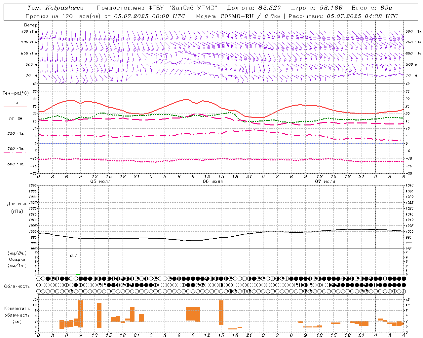Image resolution: width=423 pixels, height=338 pixels.
Task: Click the (мм/1ч.) unit label
Action: (x=17, y=266)
